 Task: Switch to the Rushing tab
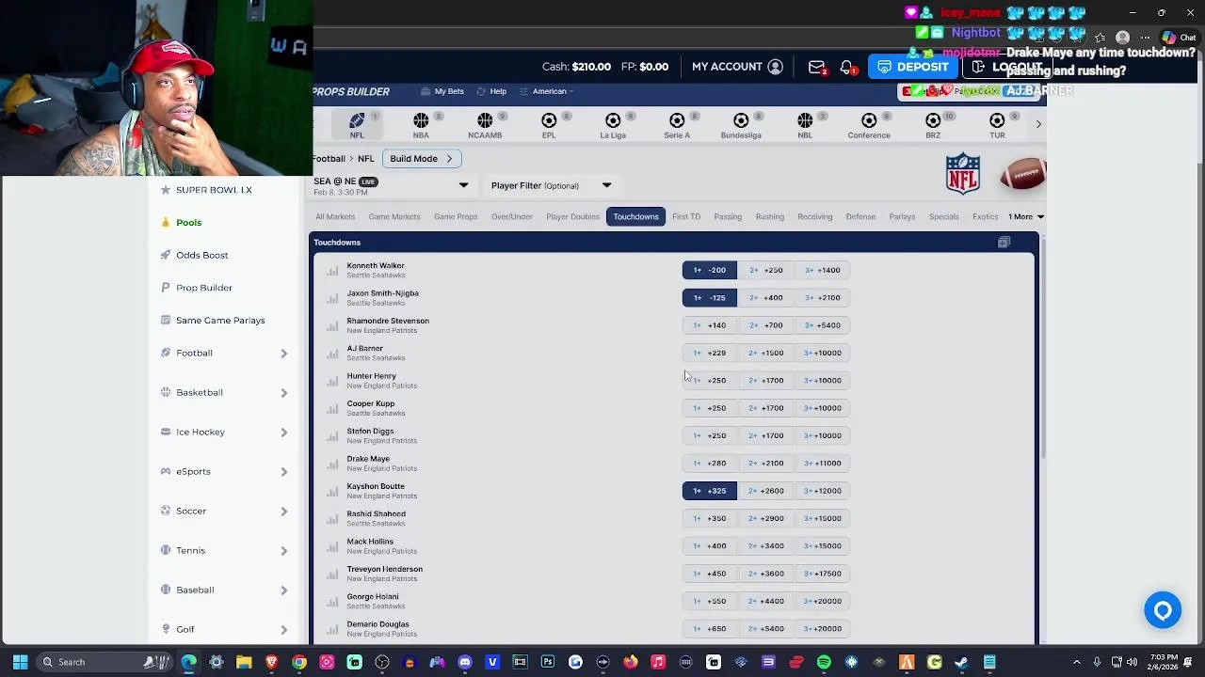coord(769,217)
